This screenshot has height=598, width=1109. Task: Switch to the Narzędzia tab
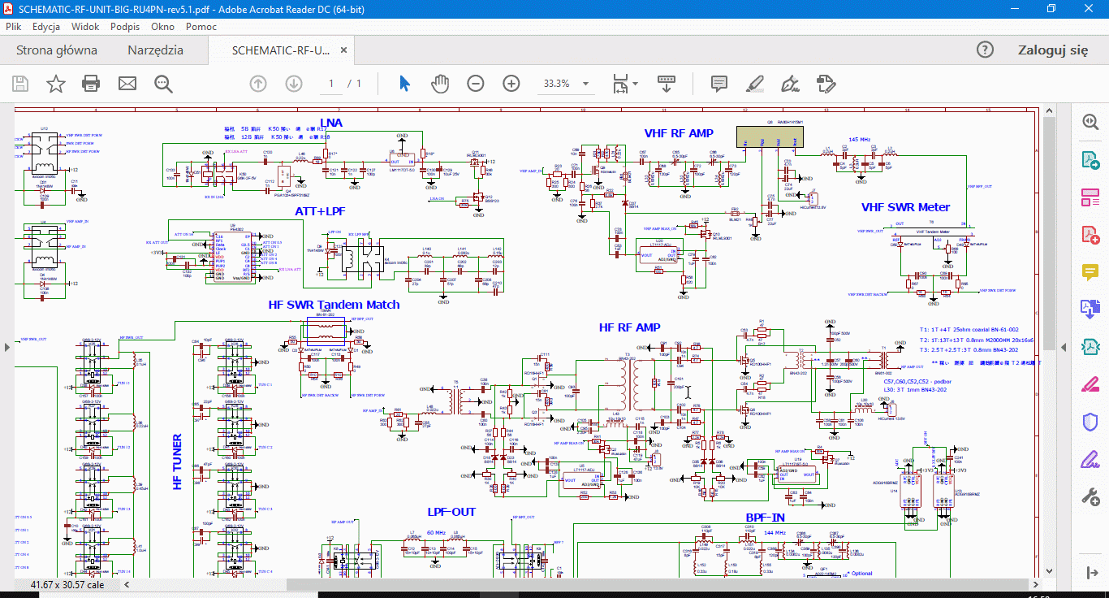[x=155, y=50]
